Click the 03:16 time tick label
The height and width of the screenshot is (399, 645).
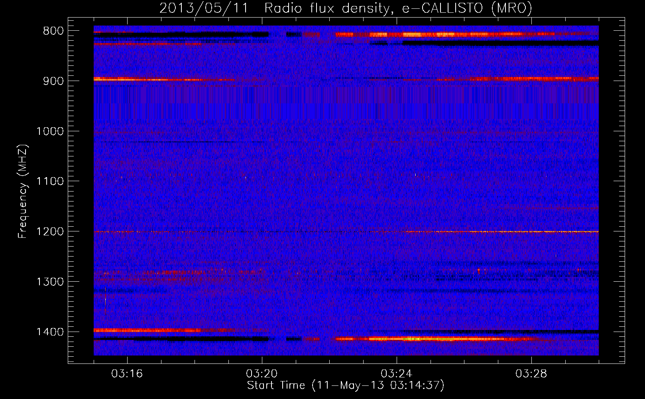127,374
